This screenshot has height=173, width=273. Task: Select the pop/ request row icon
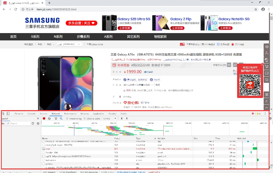pos(44,149)
